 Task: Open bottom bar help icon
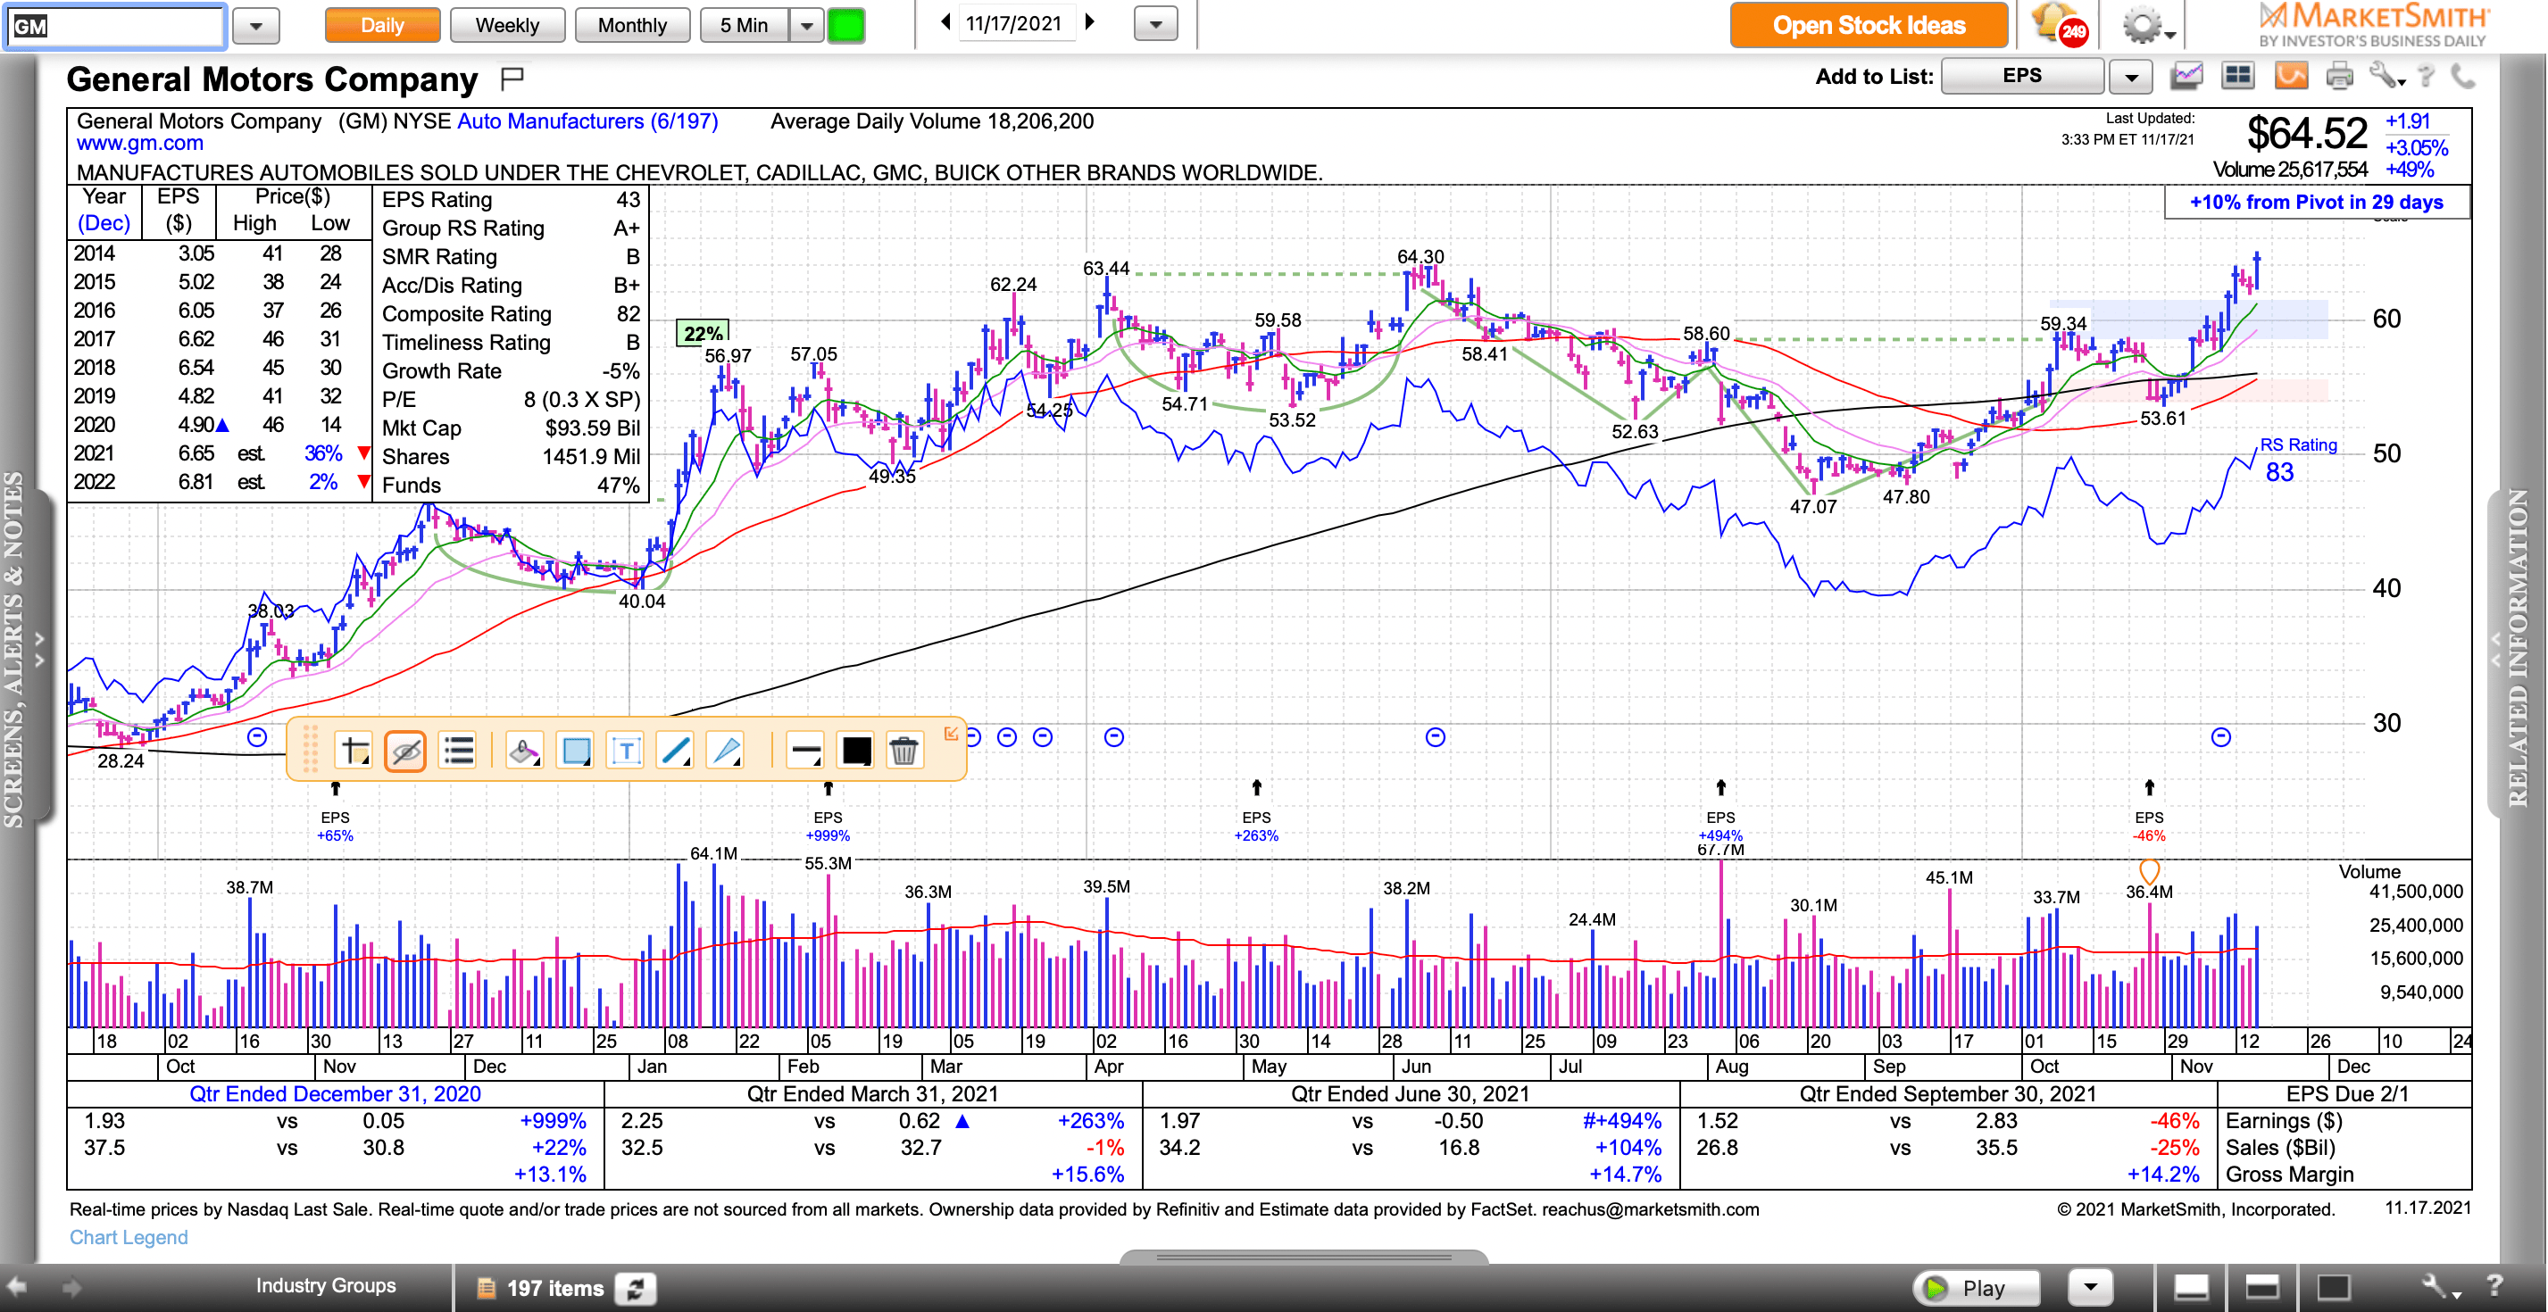[2495, 1285]
